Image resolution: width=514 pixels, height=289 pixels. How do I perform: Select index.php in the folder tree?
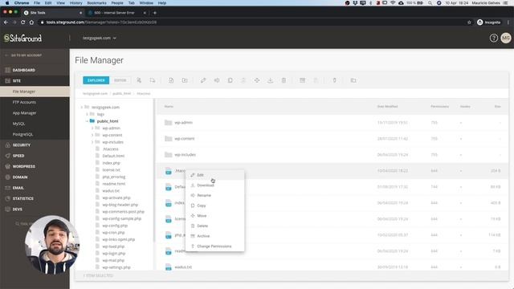pos(111,163)
